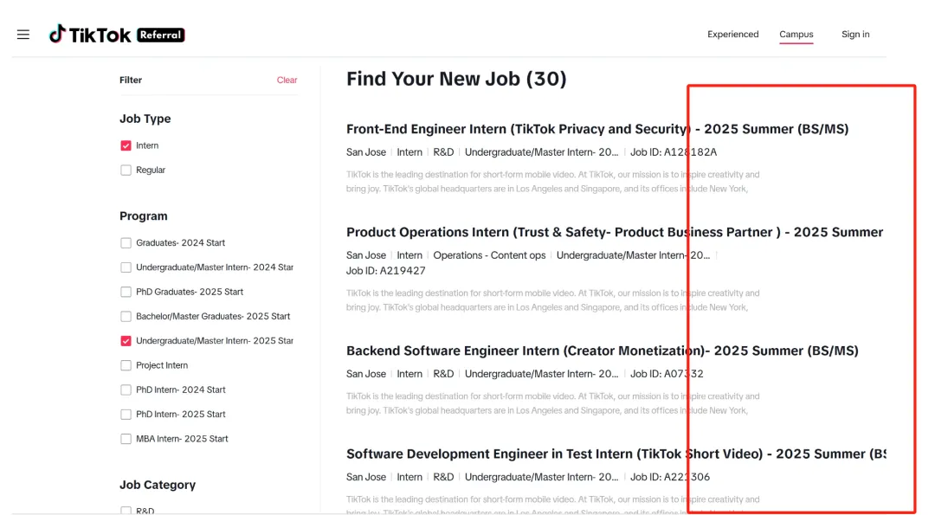935x515 pixels.
Task: Check PhD Intern- 2024 Start
Action: (x=126, y=389)
